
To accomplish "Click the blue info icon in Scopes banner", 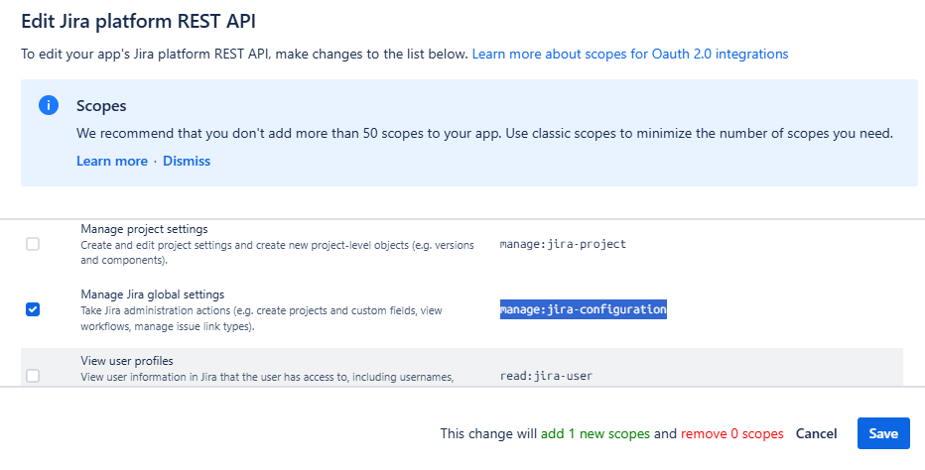I will coord(47,106).
